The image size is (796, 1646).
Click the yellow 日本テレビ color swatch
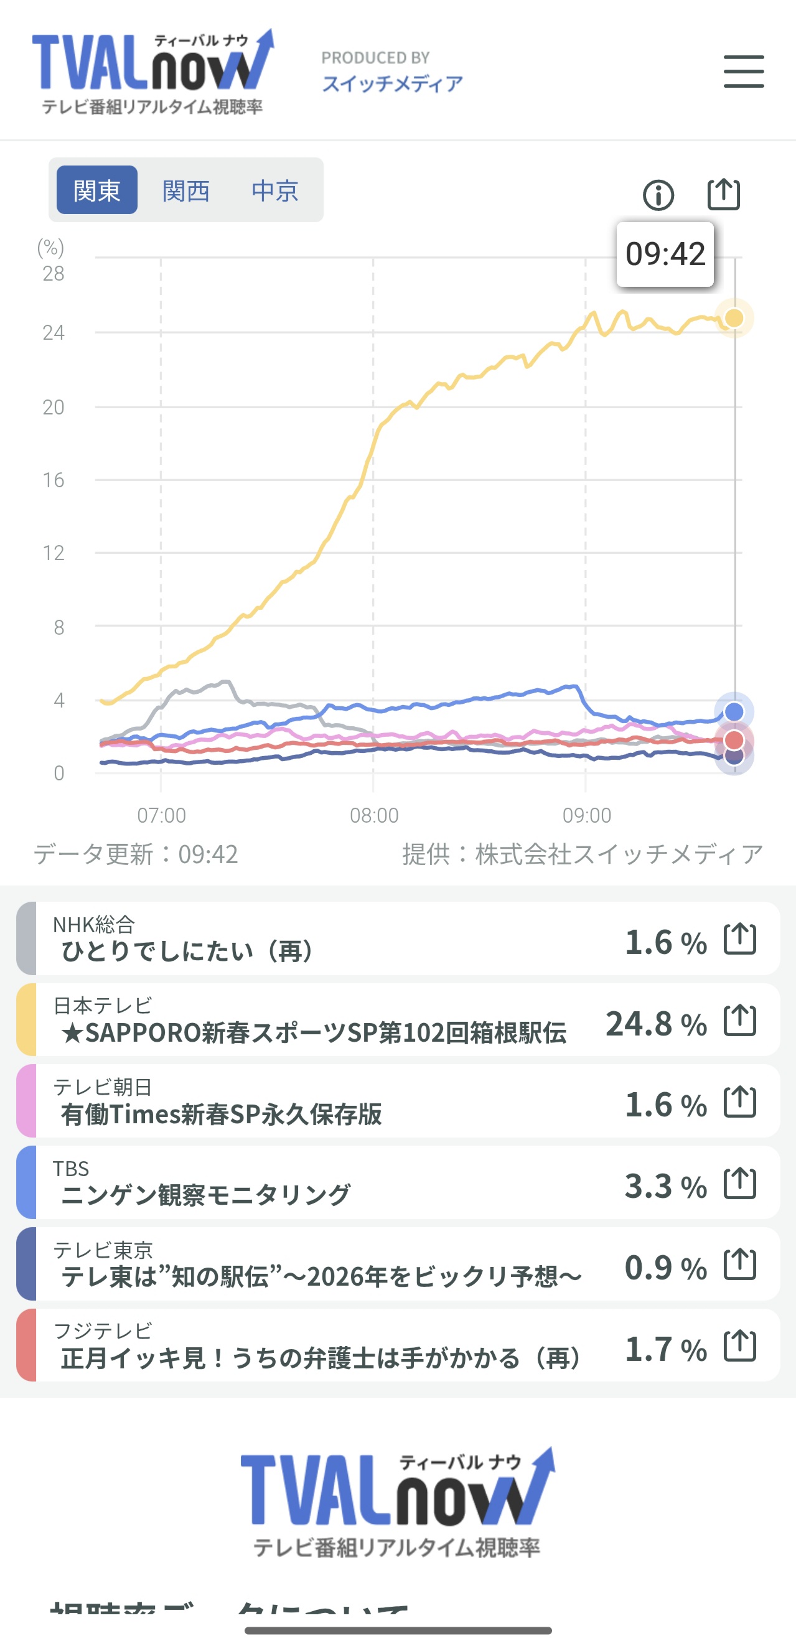coord(26,1020)
